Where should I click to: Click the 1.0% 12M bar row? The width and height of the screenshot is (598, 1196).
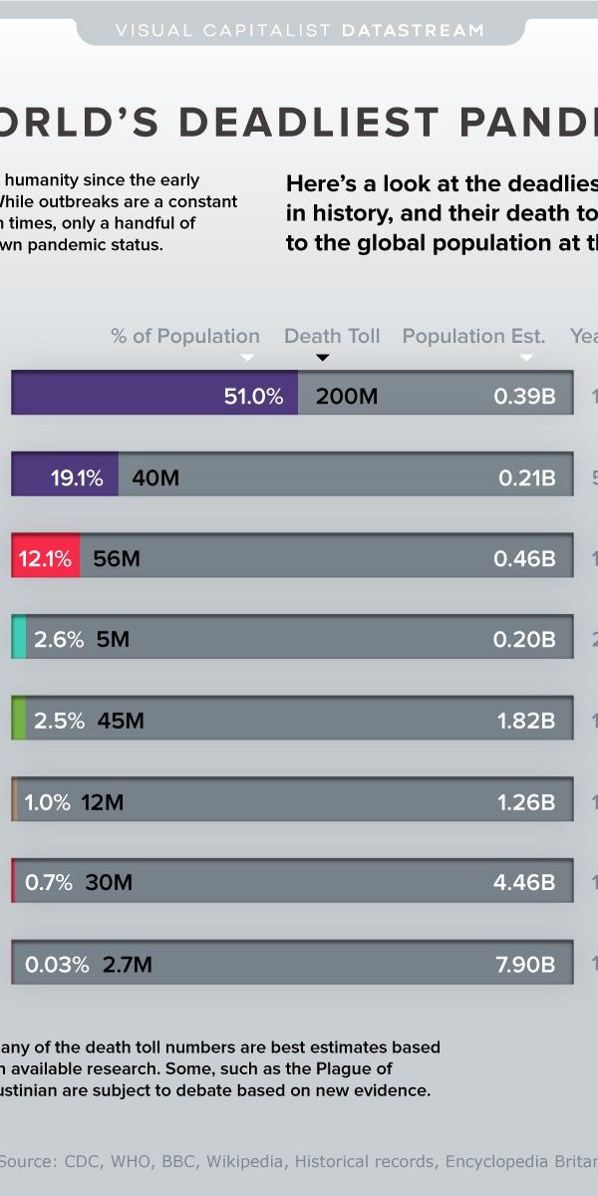click(x=289, y=800)
